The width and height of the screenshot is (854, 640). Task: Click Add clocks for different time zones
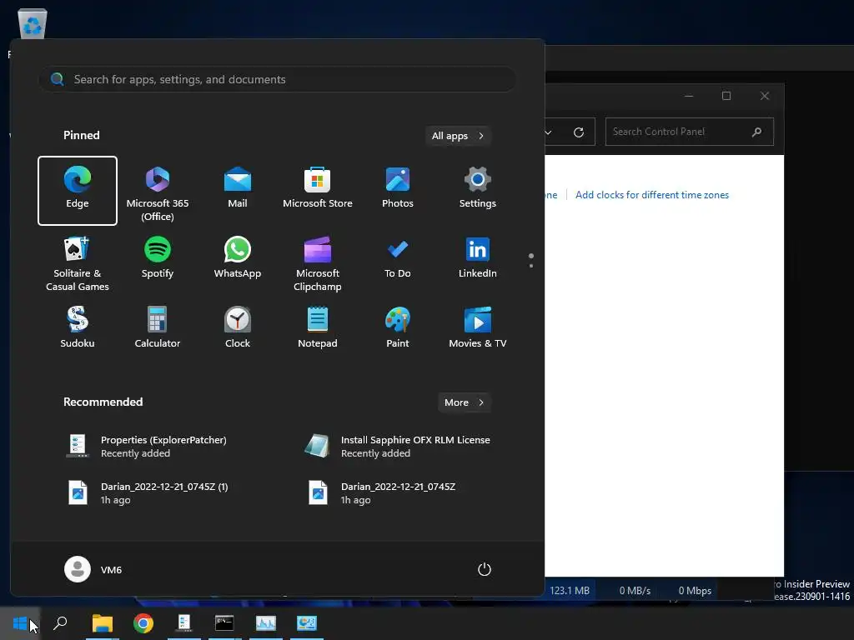coord(652,195)
